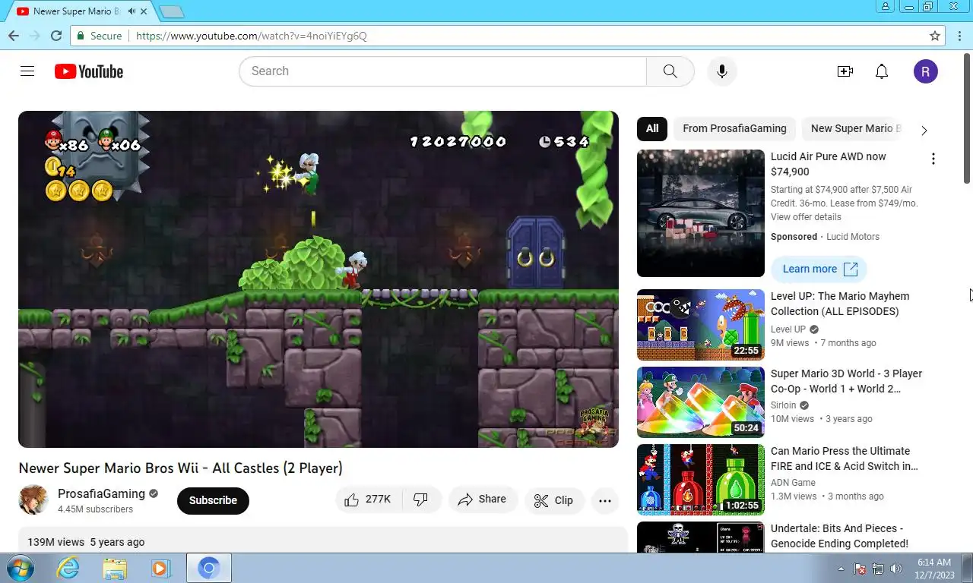Image resolution: width=973 pixels, height=583 pixels.
Task: Close the Newer Super Mario tab
Action: [x=144, y=11]
